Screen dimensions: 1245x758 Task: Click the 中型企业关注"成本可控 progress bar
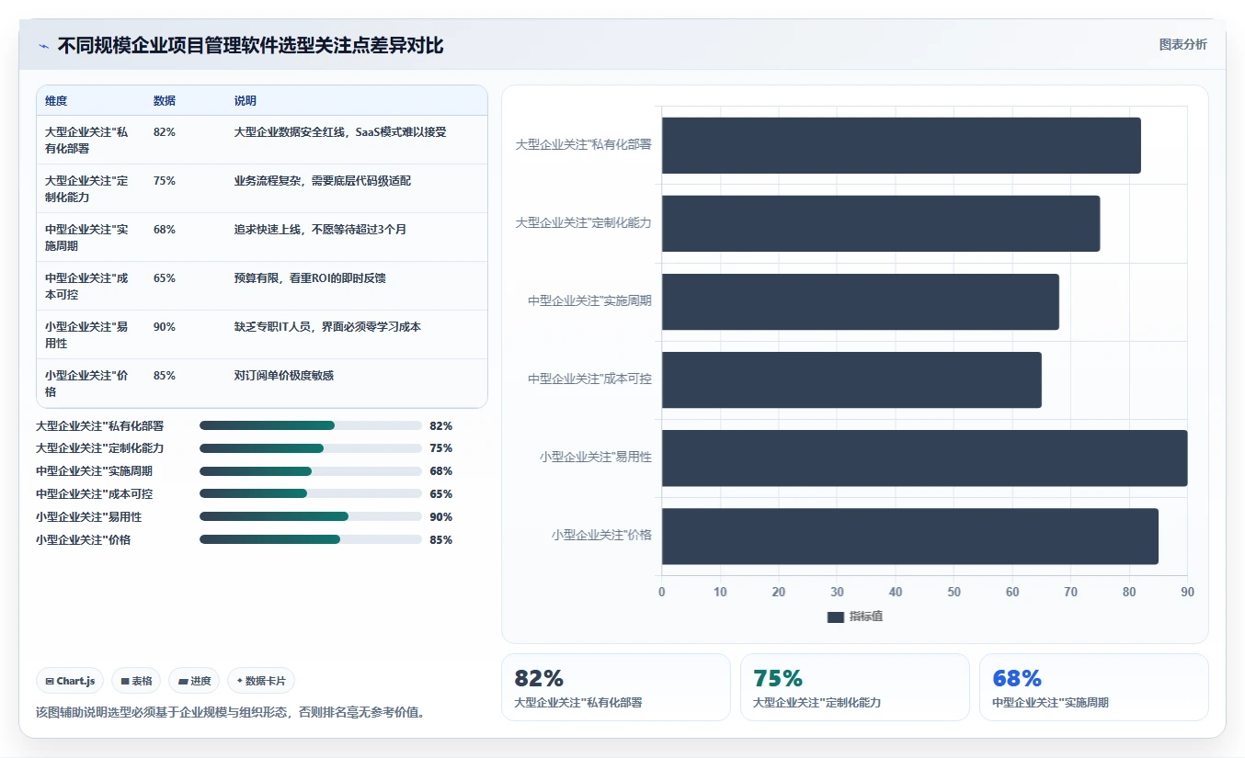(310, 494)
